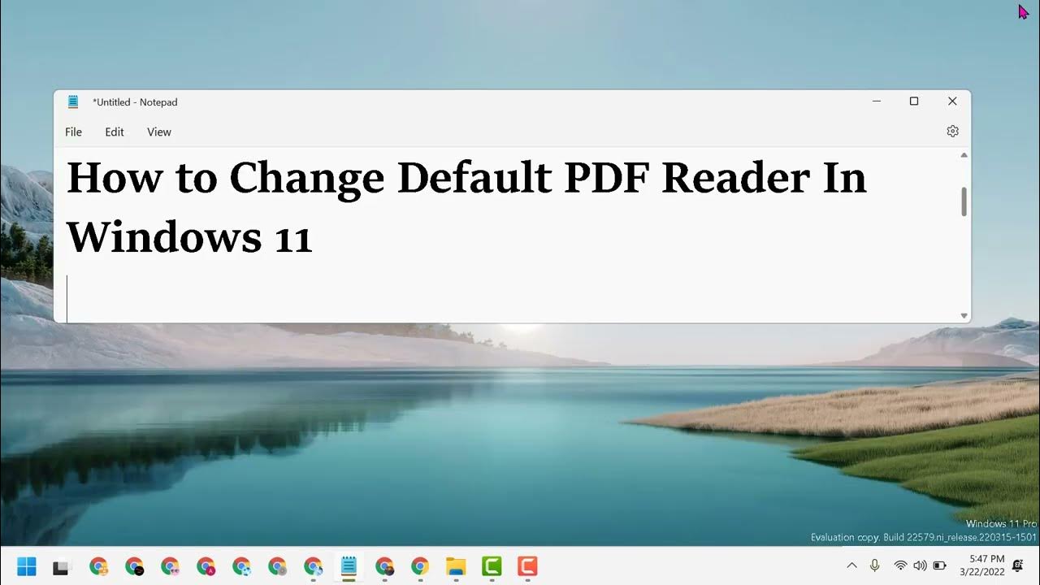Open the green Camtasia icon in taskbar

click(492, 566)
